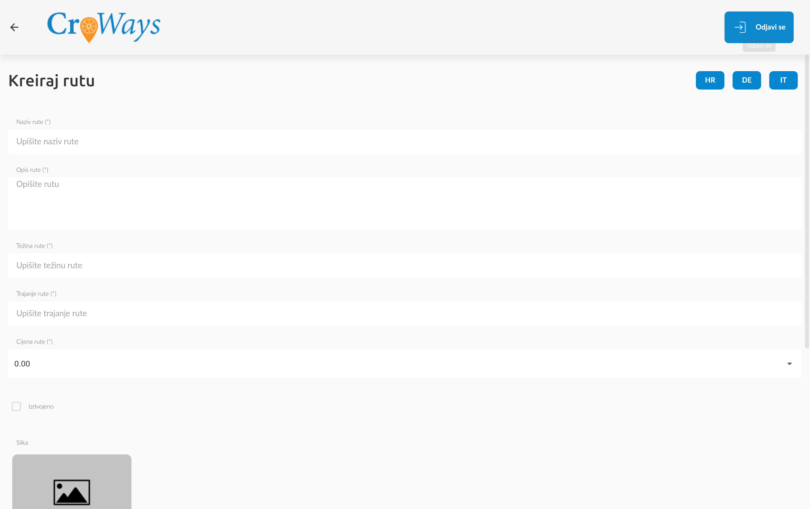The width and height of the screenshot is (810, 509).
Task: Click the Slika field label
Action: (x=22, y=443)
